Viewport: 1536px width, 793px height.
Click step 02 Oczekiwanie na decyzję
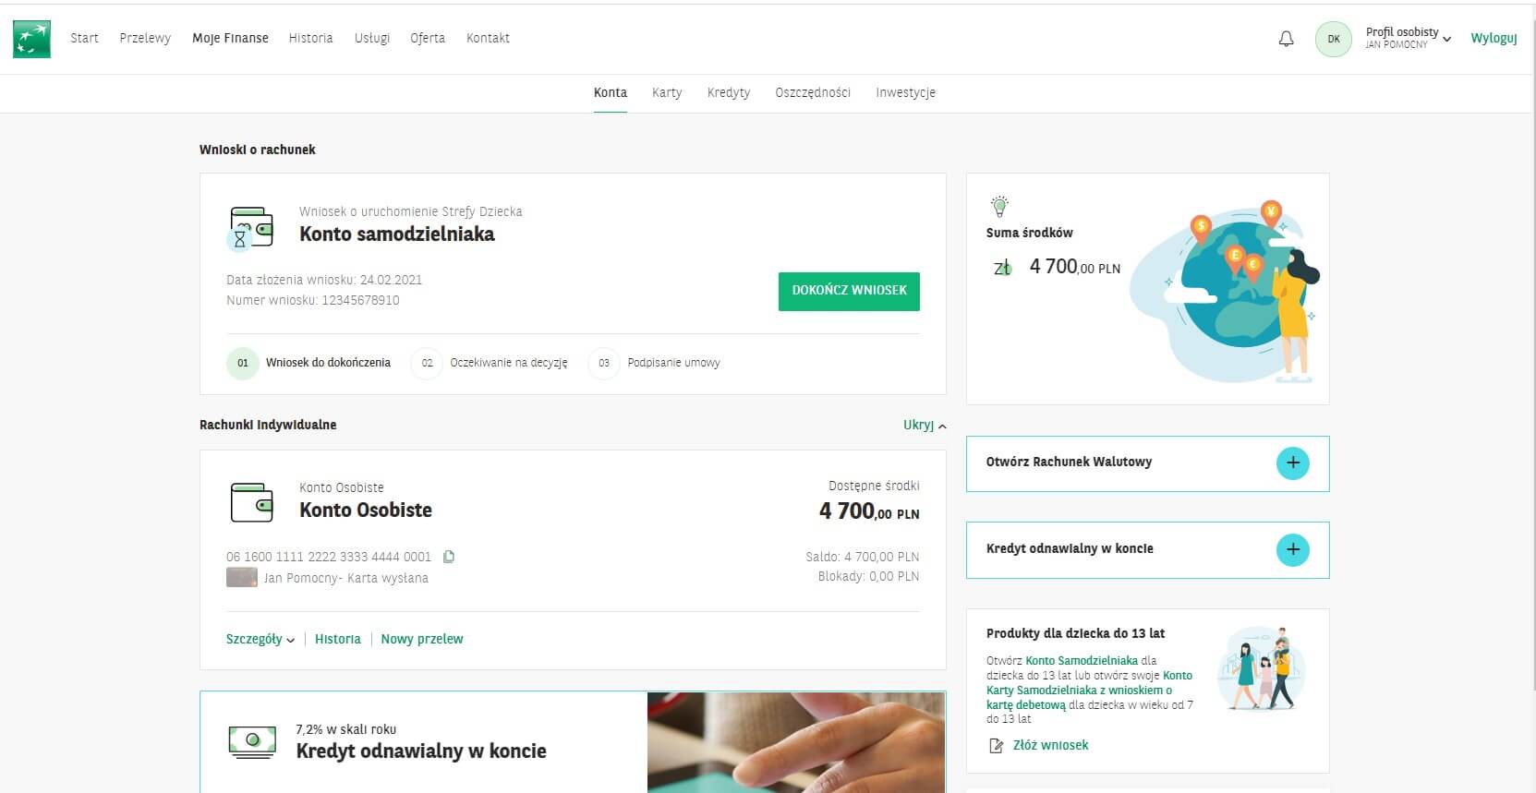point(490,363)
